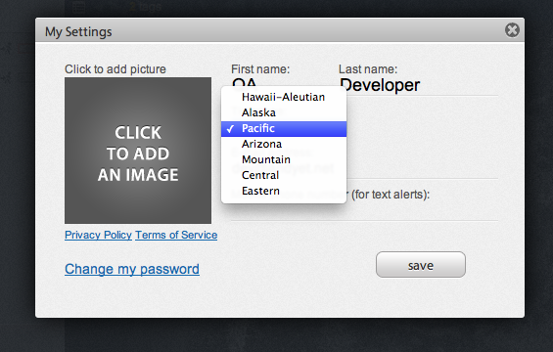Click the save button
The height and width of the screenshot is (352, 553).
click(421, 265)
